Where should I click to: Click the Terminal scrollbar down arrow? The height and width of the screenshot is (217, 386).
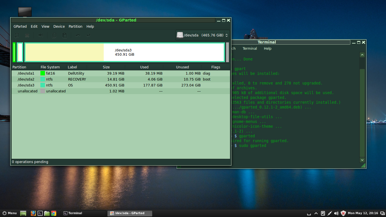(x=362, y=160)
